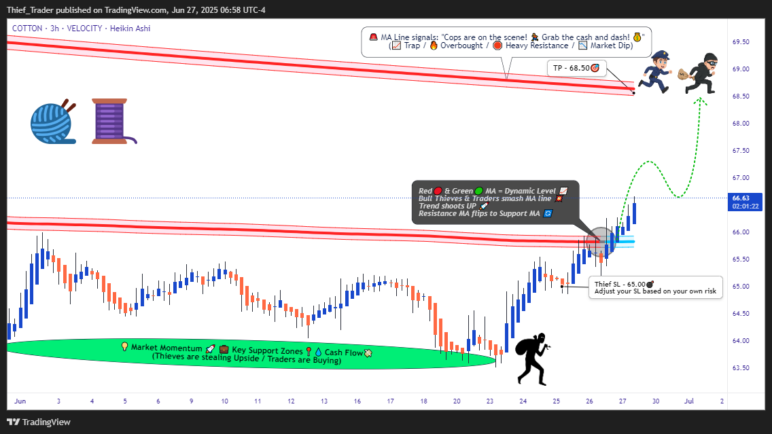
Task: Select the TP - 68.50 label
Action: point(576,68)
